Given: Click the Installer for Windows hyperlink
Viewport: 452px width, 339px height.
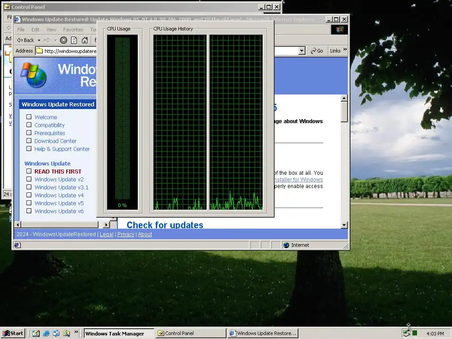Looking at the screenshot, I should [x=298, y=180].
